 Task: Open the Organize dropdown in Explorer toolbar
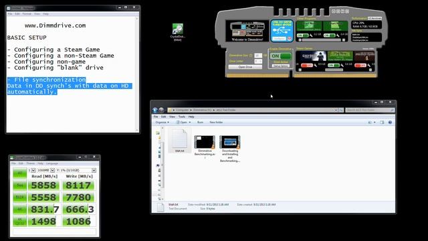pos(162,122)
